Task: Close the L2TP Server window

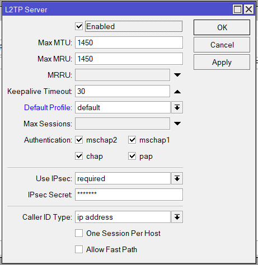Action: [248, 10]
